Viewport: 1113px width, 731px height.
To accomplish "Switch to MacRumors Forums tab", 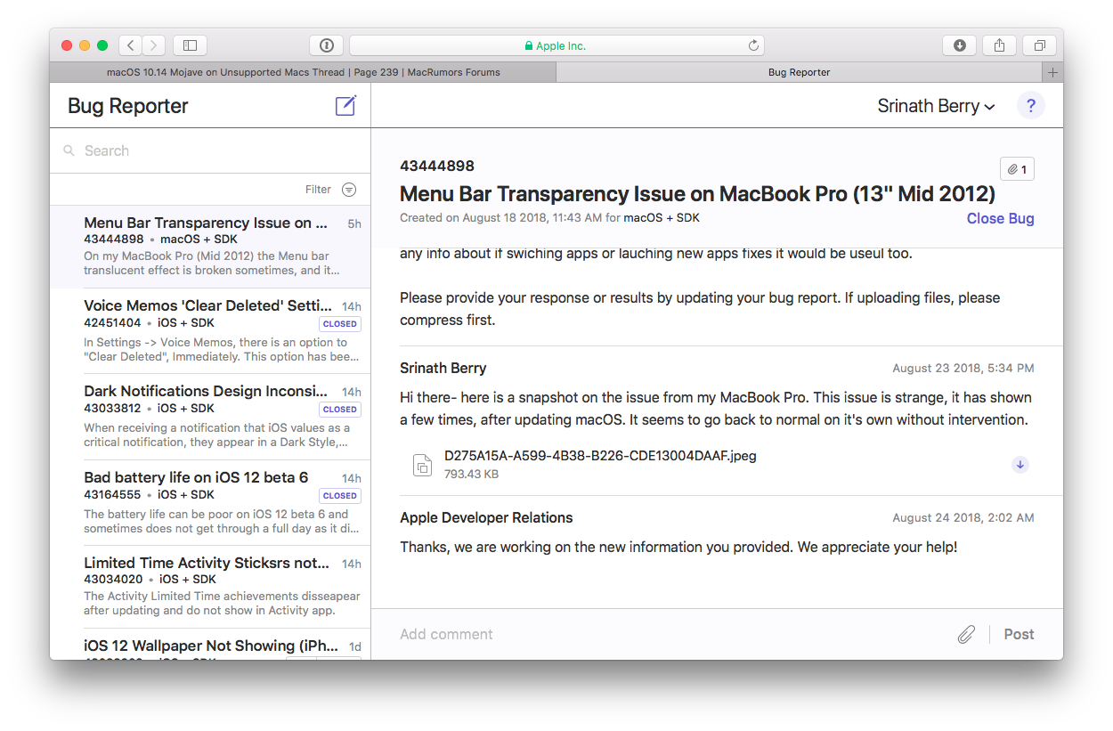I will point(303,72).
